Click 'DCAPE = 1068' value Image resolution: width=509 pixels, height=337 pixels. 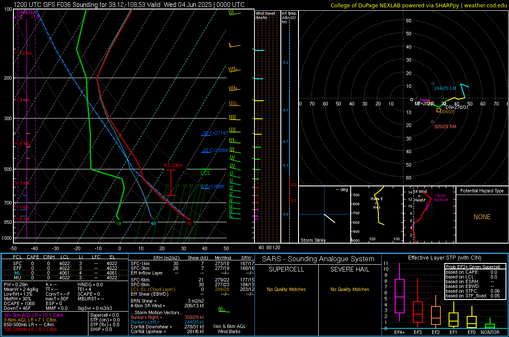(x=19, y=303)
